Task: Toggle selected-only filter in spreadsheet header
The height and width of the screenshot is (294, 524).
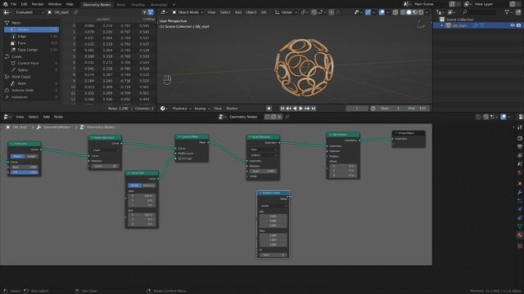Action: click(145, 12)
